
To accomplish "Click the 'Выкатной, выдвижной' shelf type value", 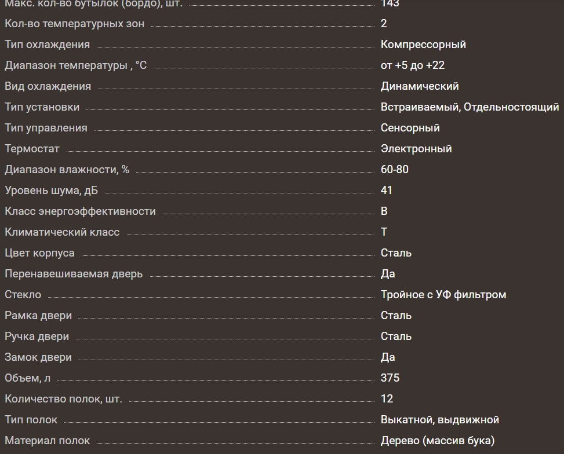I will coord(439,420).
